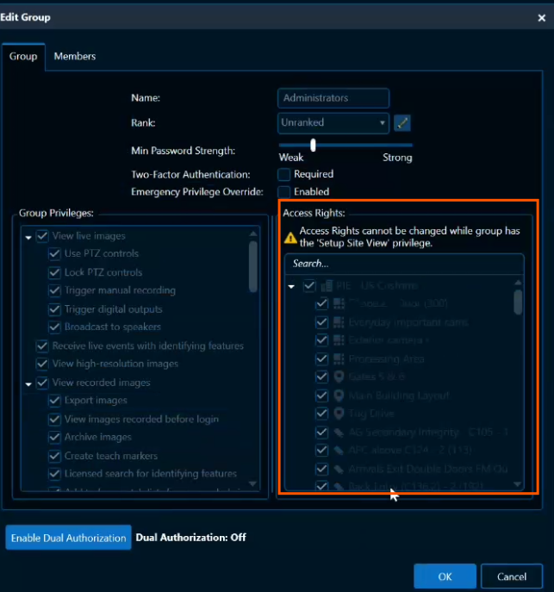The width and height of the screenshot is (554, 592).
Task: Click the Dual Authorization: Off status text
Action: point(191,537)
